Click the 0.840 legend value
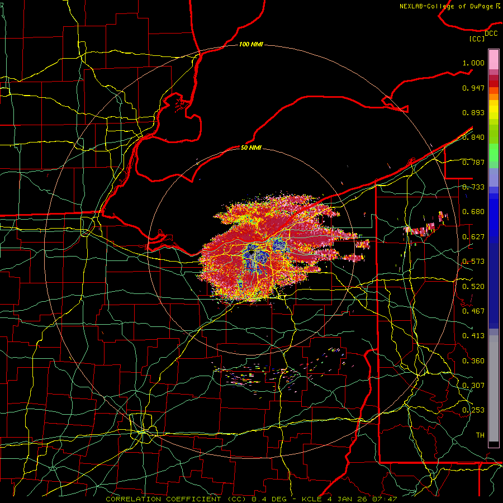 473,137
